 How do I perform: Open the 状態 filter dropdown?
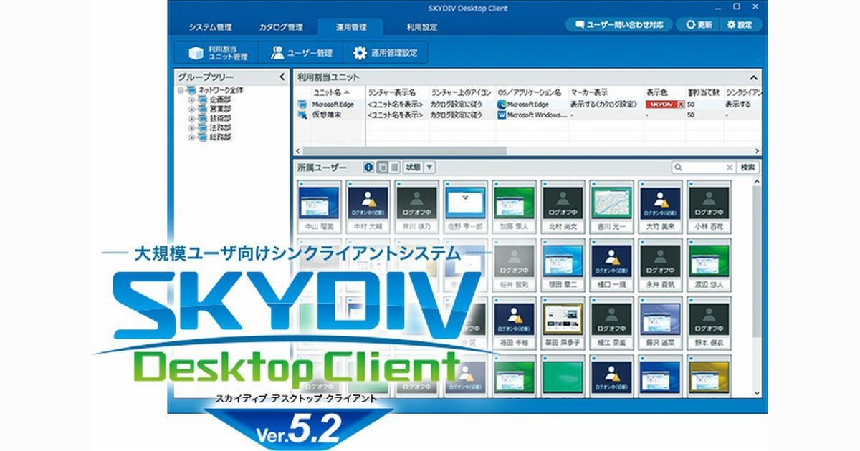419,168
